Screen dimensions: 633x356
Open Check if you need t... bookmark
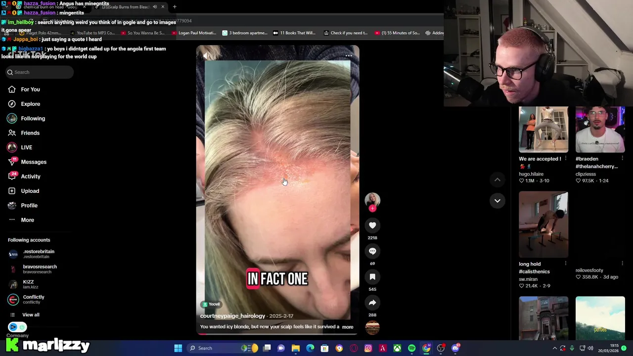pyautogui.click(x=346, y=33)
